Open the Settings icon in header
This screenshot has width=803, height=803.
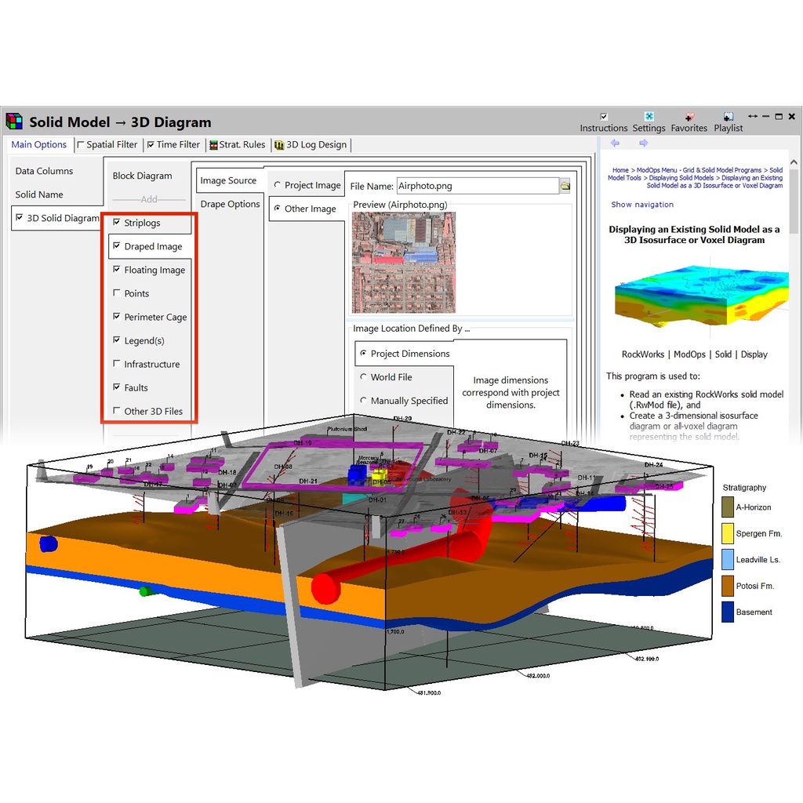[649, 117]
